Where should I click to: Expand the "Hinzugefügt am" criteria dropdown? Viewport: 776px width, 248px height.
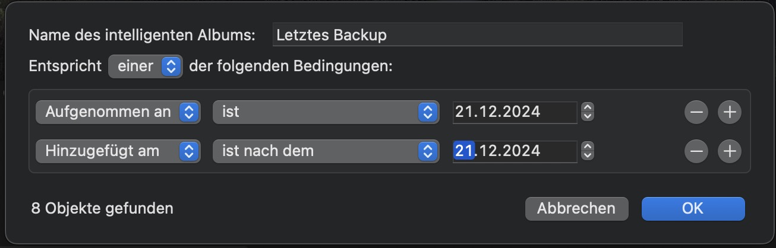(118, 151)
